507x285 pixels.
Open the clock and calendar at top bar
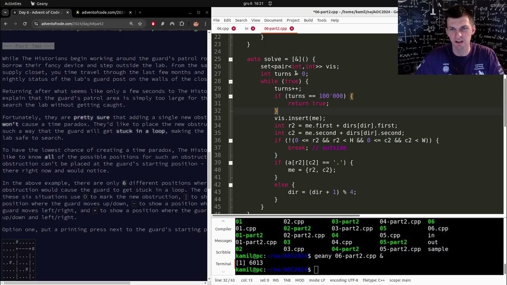(253, 4)
